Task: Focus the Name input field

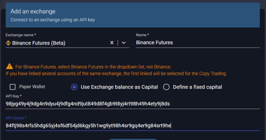Action: click(198, 43)
